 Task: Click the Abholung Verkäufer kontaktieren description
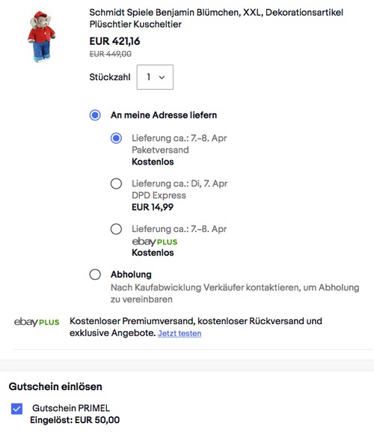coord(235,293)
